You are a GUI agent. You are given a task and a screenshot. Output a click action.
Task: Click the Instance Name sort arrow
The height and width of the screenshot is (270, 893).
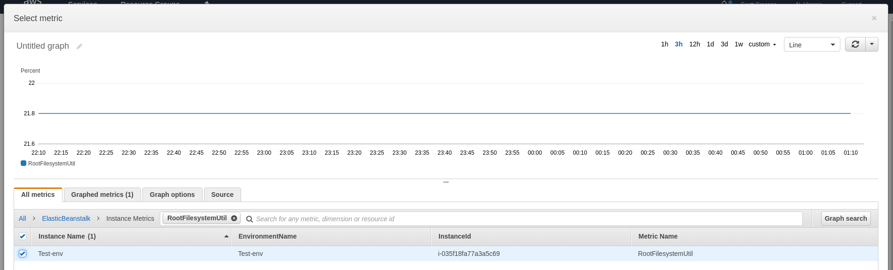(227, 236)
